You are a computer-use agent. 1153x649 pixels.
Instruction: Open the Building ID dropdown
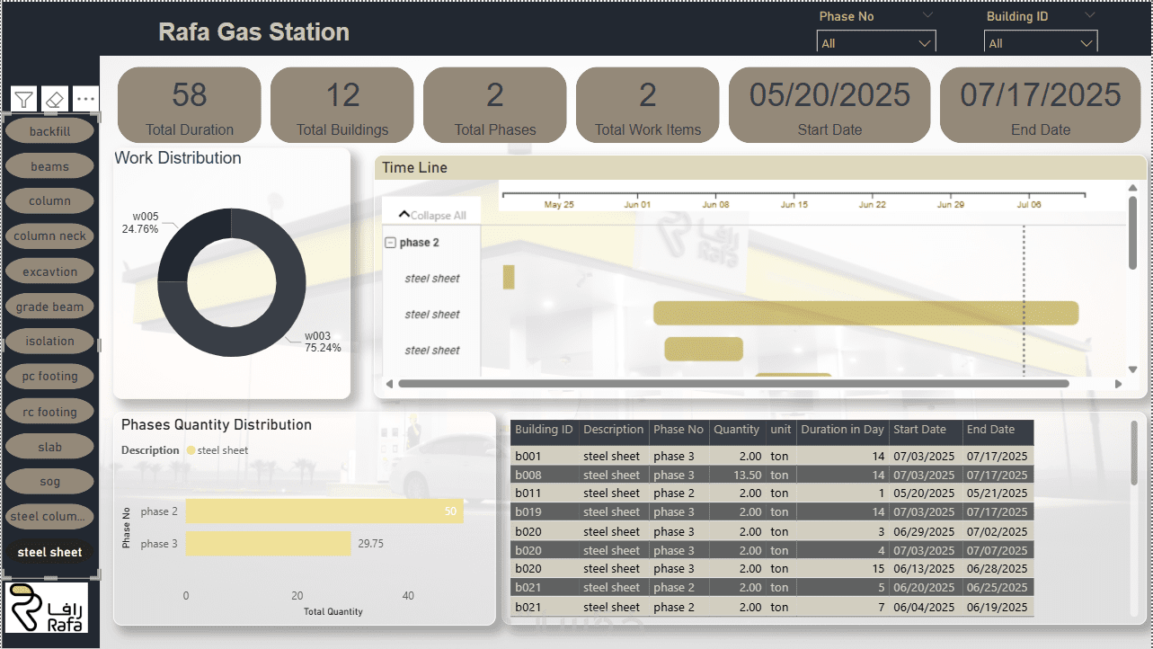(x=1042, y=43)
